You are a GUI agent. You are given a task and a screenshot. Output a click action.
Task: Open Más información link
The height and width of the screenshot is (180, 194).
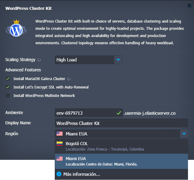point(82,174)
